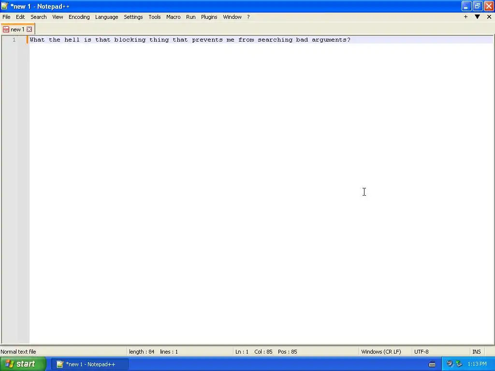
Task: Open the question mark help menu
Action: tap(248, 17)
